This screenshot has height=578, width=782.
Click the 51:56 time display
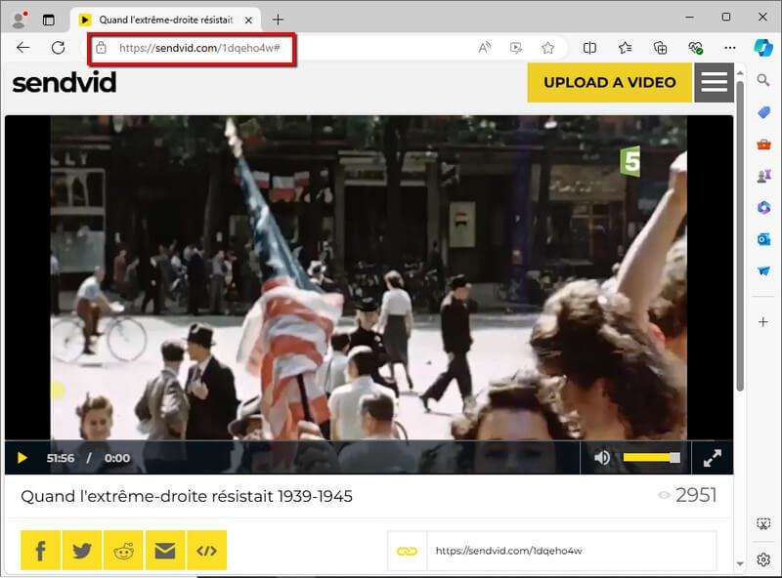(x=61, y=458)
